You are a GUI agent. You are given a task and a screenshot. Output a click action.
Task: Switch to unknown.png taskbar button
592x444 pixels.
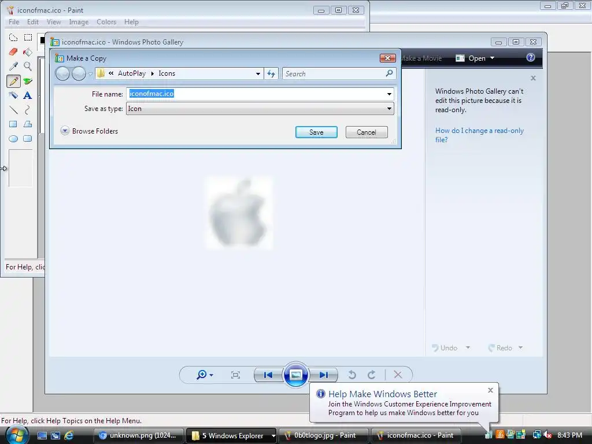point(139,435)
